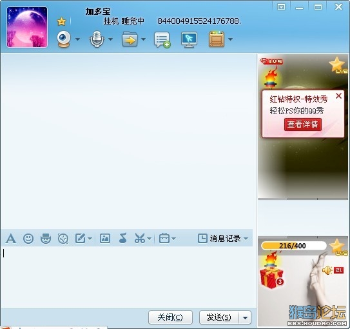This screenshot has width=350, height=329.
Task: Open the video call options dropdown arrow
Action: pos(77,39)
